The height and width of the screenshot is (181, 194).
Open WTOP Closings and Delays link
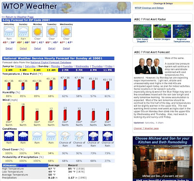pyautogui.click(x=149, y=8)
